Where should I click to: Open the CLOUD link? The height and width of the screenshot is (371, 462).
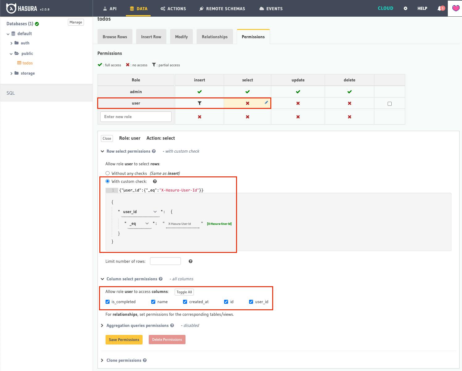pos(385,8)
